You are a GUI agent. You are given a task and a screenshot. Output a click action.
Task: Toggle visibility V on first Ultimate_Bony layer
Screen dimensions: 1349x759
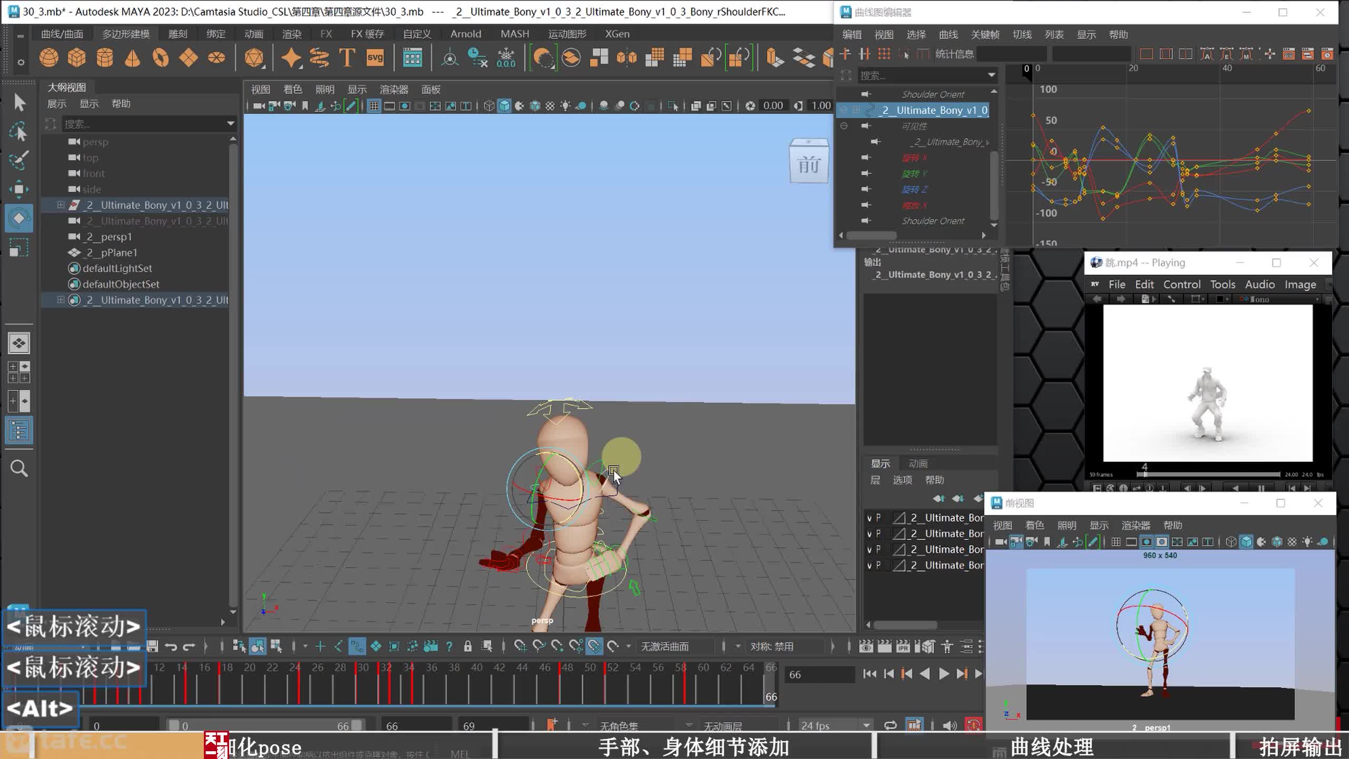click(869, 518)
